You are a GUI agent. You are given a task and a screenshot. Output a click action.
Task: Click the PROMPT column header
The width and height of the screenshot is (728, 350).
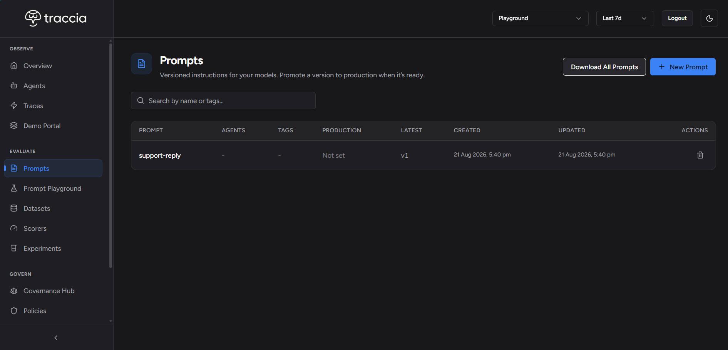click(151, 130)
